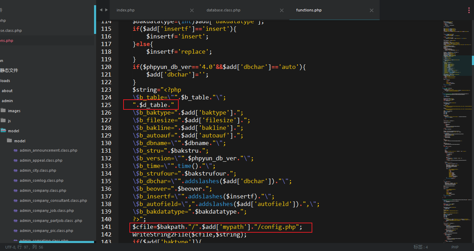The width and height of the screenshot is (474, 251).
Task: Click the ".$d_table." code on line 125
Action: pyautogui.click(x=153, y=105)
